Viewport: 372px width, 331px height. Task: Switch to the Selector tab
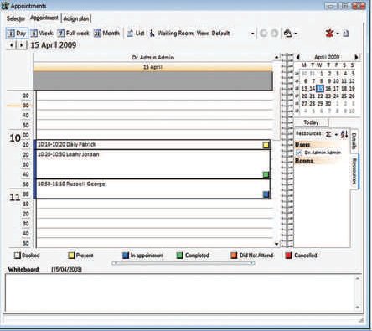click(x=16, y=18)
